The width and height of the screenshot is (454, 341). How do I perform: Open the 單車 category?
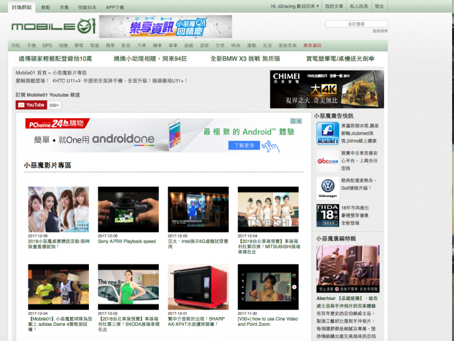pos(173,45)
